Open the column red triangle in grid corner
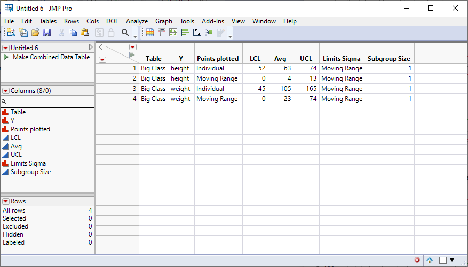Viewport: 468px width, 267px height. (x=133, y=47)
